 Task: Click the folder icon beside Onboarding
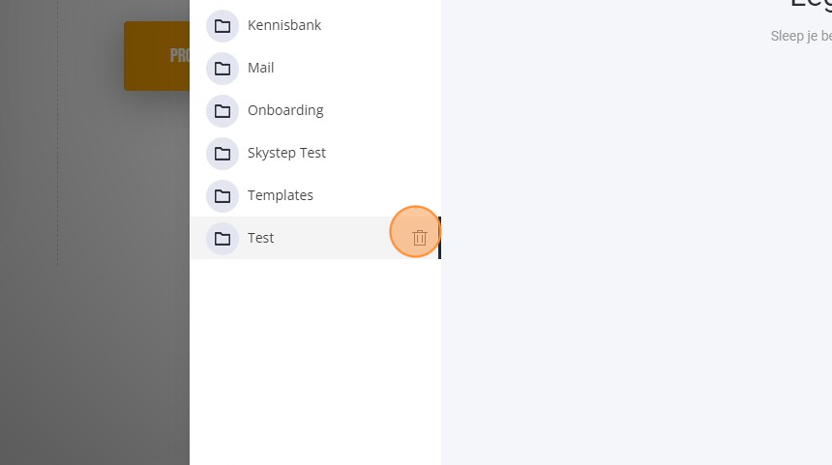223,111
